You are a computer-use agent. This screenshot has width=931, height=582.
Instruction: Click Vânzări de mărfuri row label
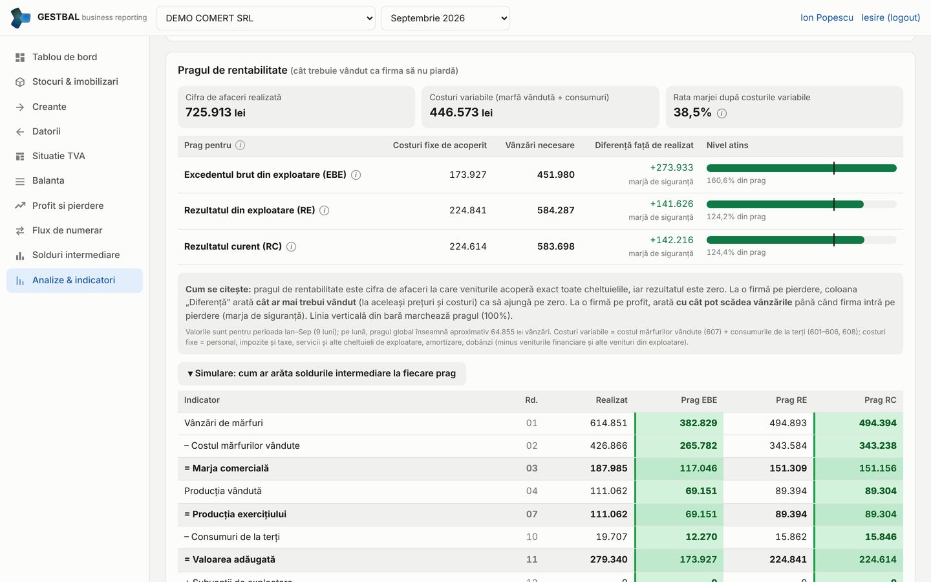[x=224, y=423]
